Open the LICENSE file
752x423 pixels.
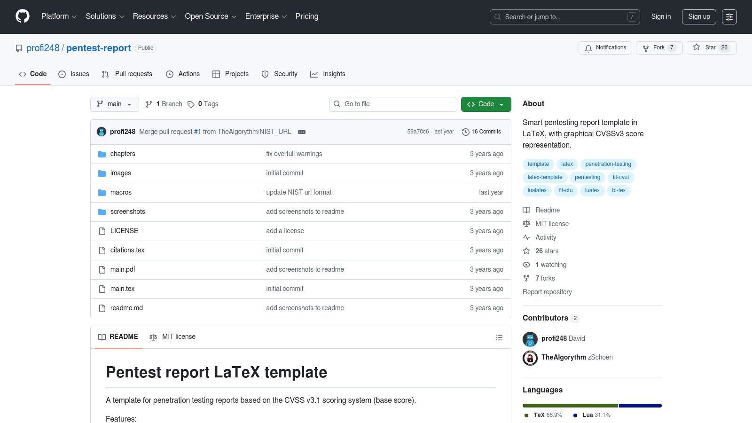click(124, 231)
